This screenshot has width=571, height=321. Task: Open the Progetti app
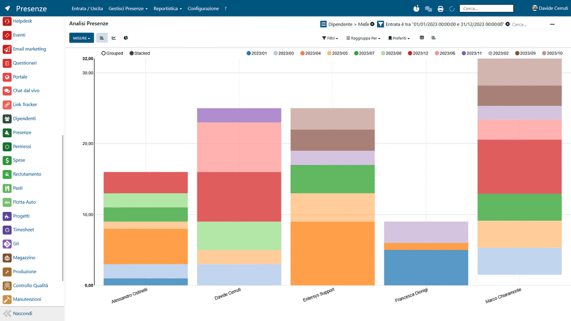(16, 216)
